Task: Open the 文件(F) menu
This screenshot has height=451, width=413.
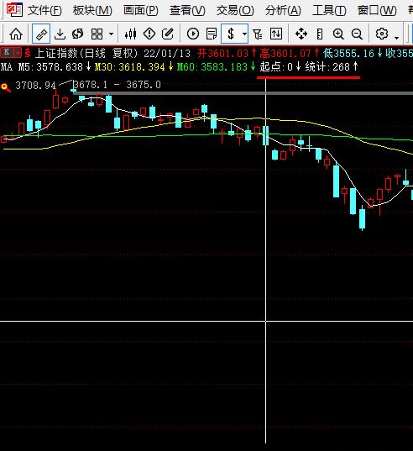Action: 44,11
